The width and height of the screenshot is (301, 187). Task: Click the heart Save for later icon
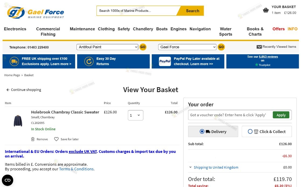(56, 139)
